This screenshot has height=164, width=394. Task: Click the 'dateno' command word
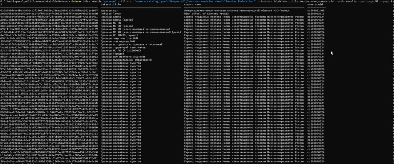click(x=75, y=2)
